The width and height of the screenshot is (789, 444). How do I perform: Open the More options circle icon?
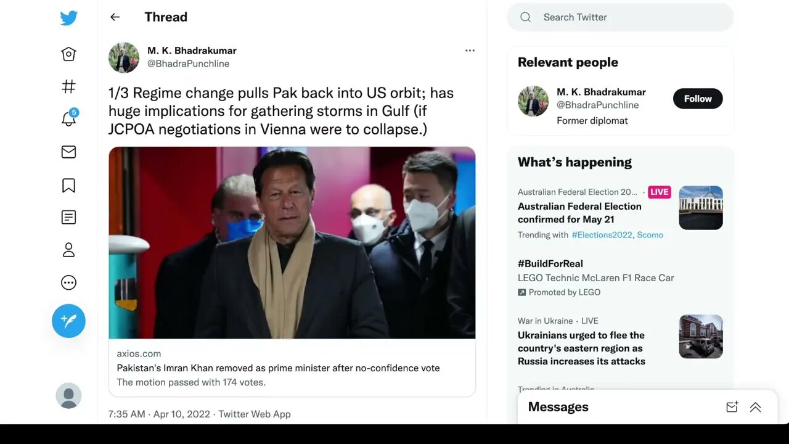coord(68,282)
